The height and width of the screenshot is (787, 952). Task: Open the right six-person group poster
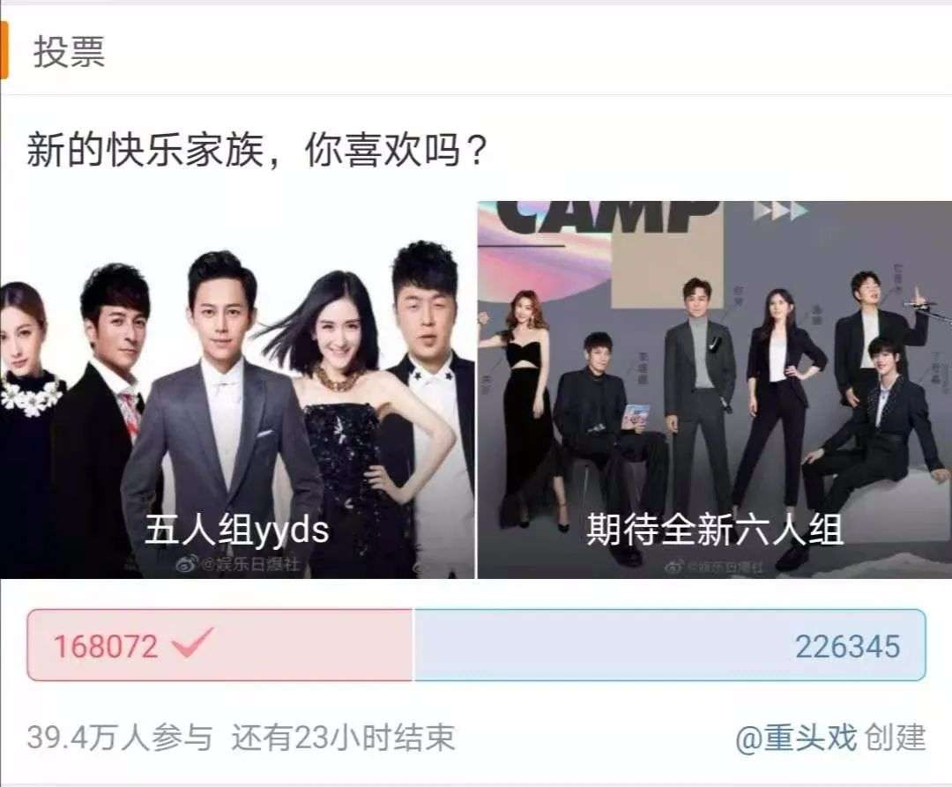(715, 390)
